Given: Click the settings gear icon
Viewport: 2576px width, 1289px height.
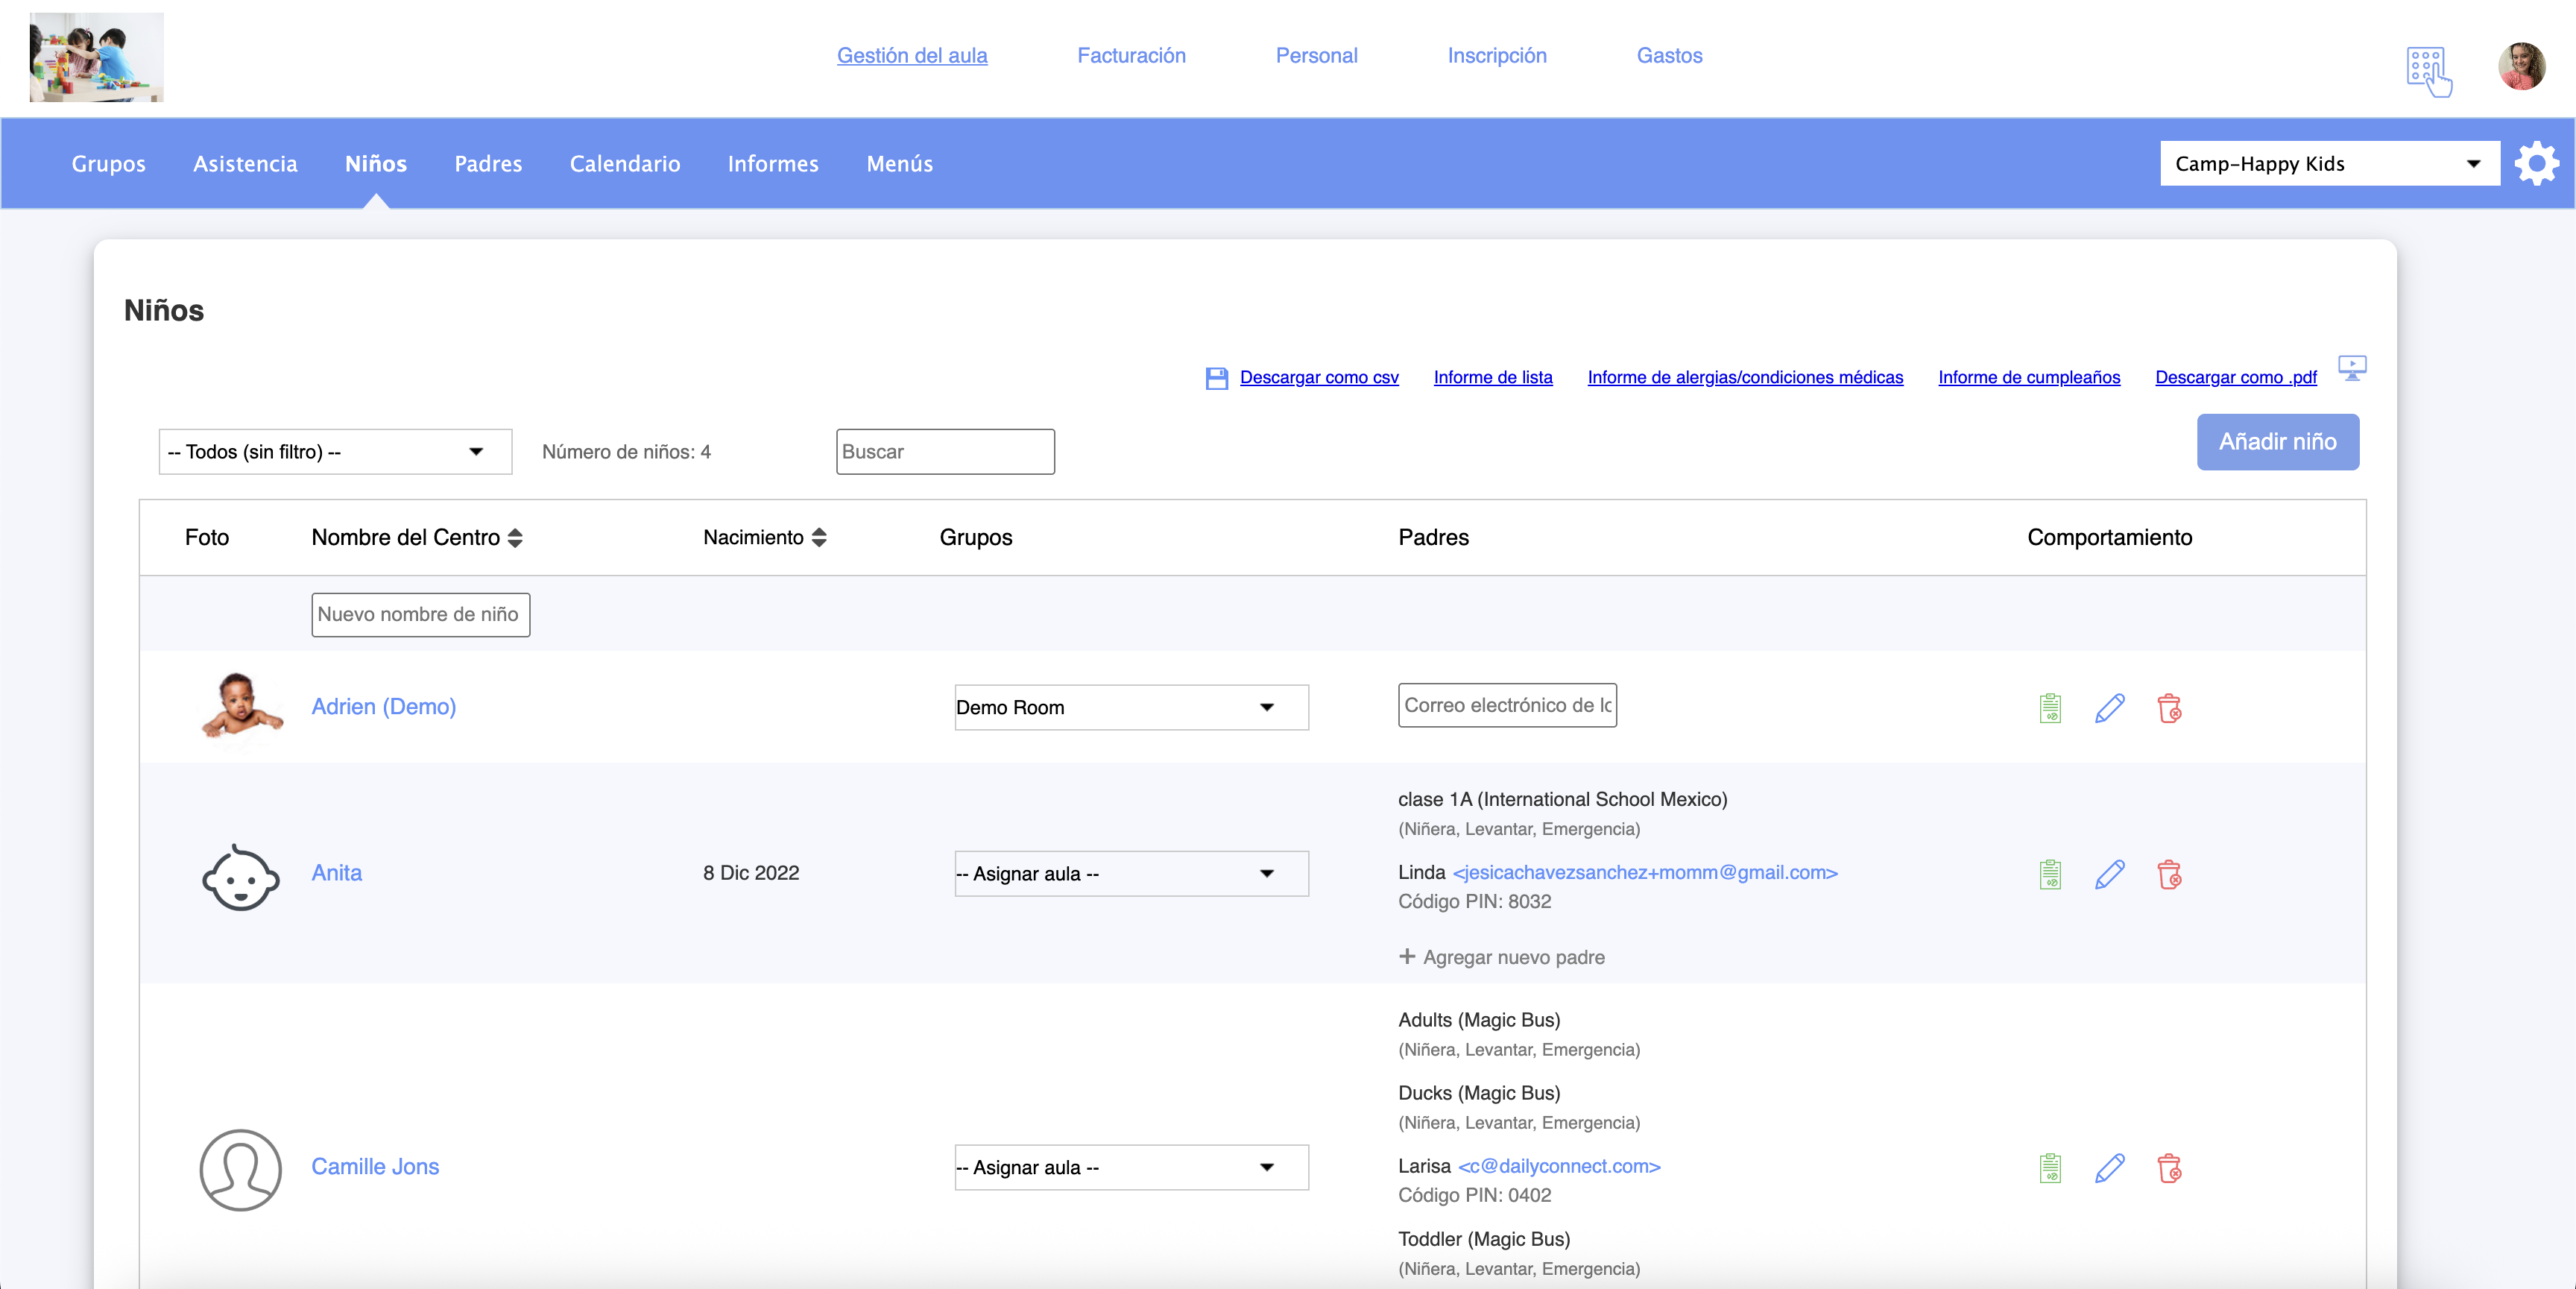Looking at the screenshot, I should 2537,163.
